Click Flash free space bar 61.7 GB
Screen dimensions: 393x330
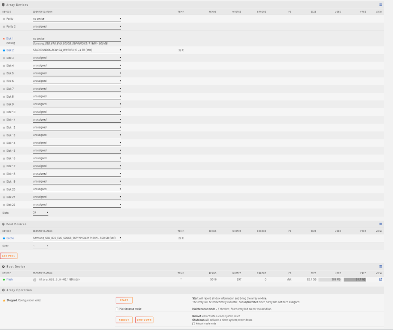coord(355,280)
